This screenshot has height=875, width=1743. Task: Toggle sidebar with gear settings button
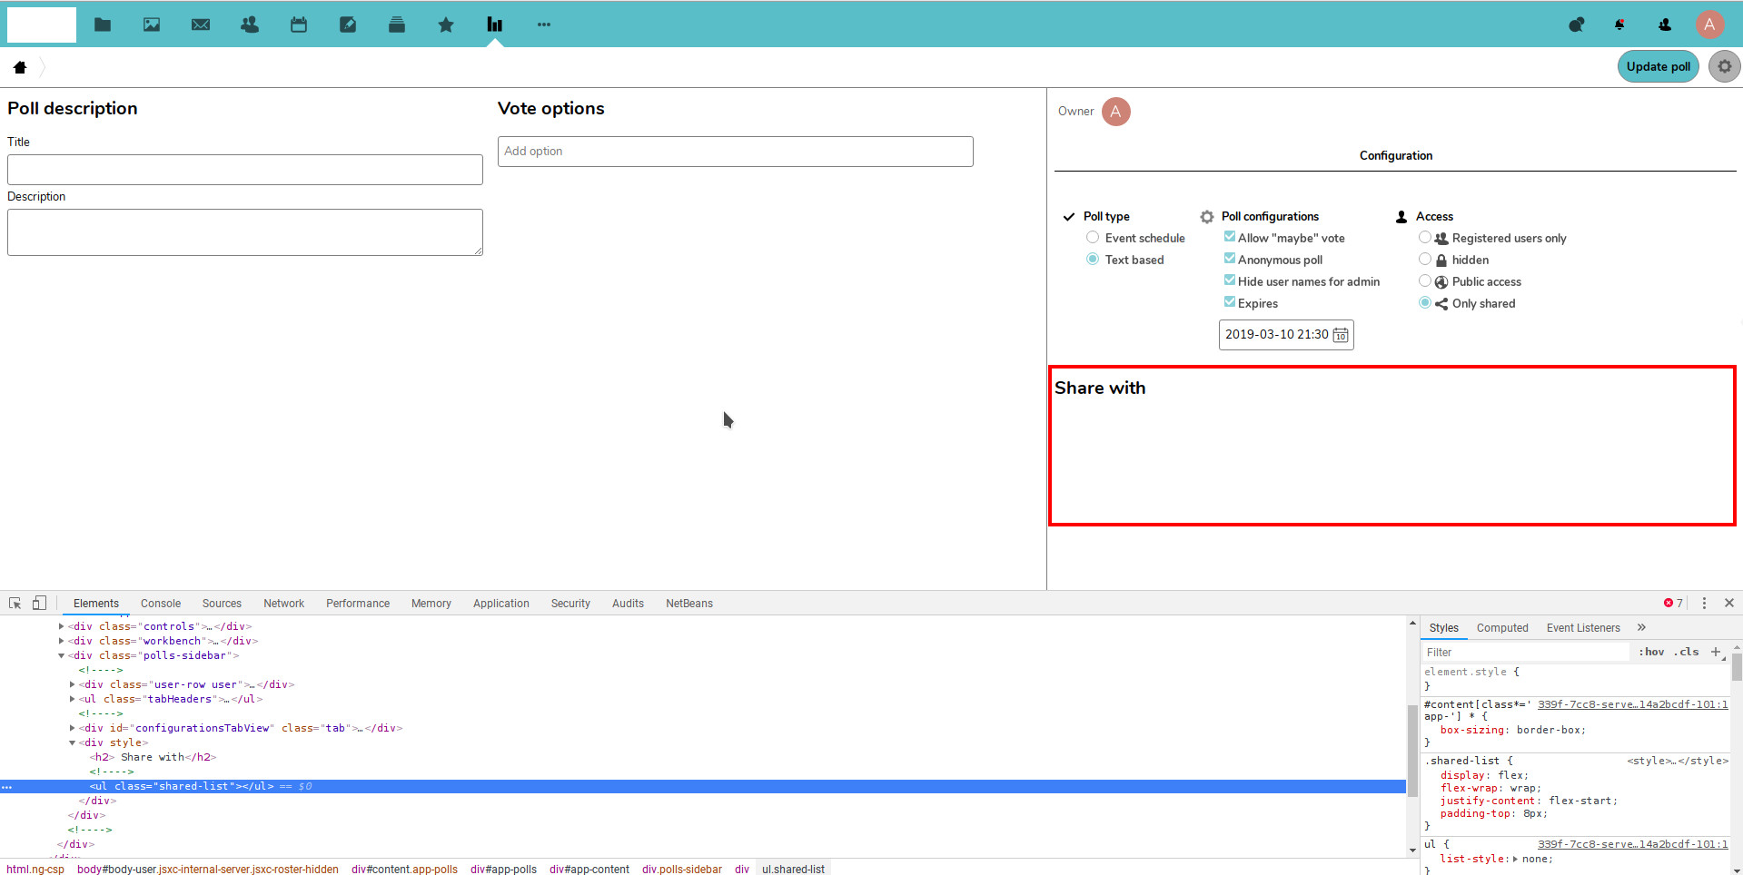click(x=1725, y=66)
